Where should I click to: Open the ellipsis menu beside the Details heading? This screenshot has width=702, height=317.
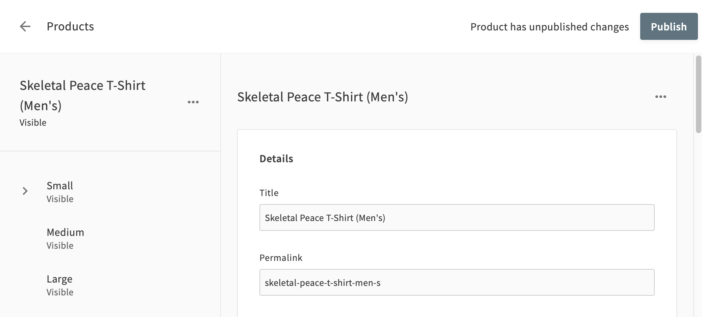click(x=660, y=97)
